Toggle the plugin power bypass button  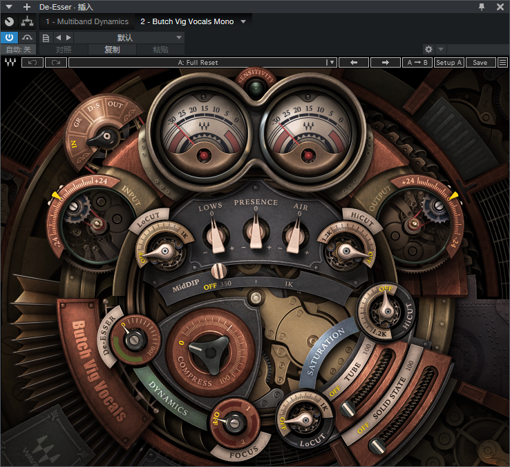[x=10, y=37]
